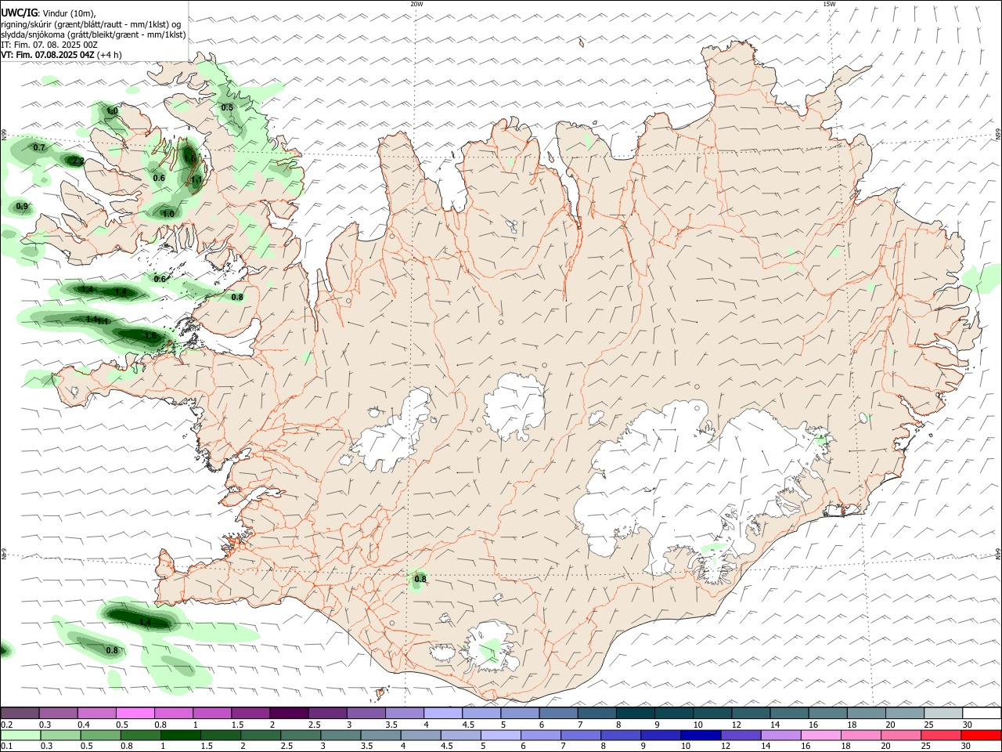Pick the slate teal swatch labeled 14, upper scale
The width and height of the screenshot is (1002, 752).
pos(789,713)
